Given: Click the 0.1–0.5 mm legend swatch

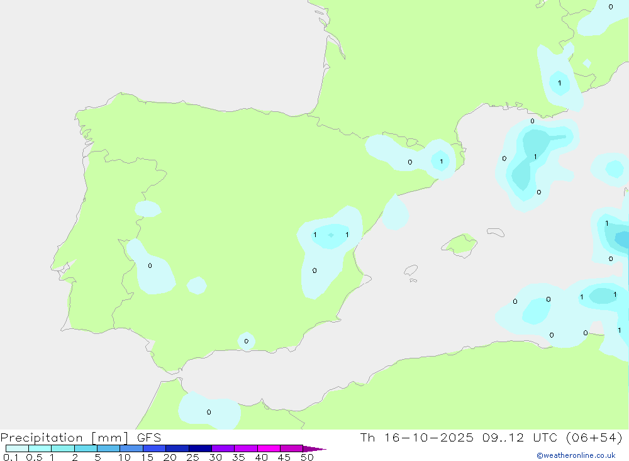Looking at the screenshot, I should click(x=17, y=448).
